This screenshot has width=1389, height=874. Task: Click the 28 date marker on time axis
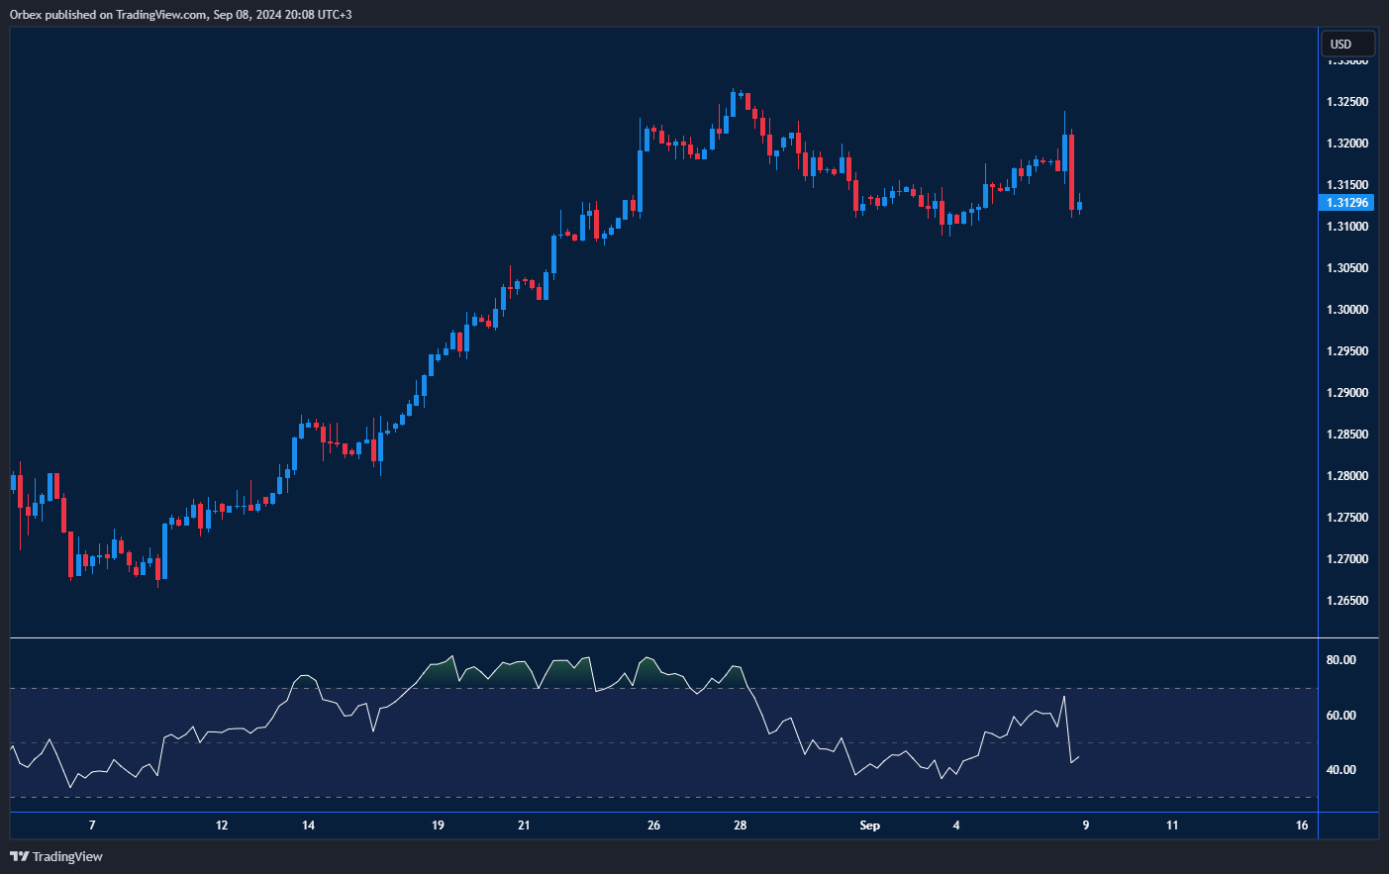pyautogui.click(x=740, y=825)
